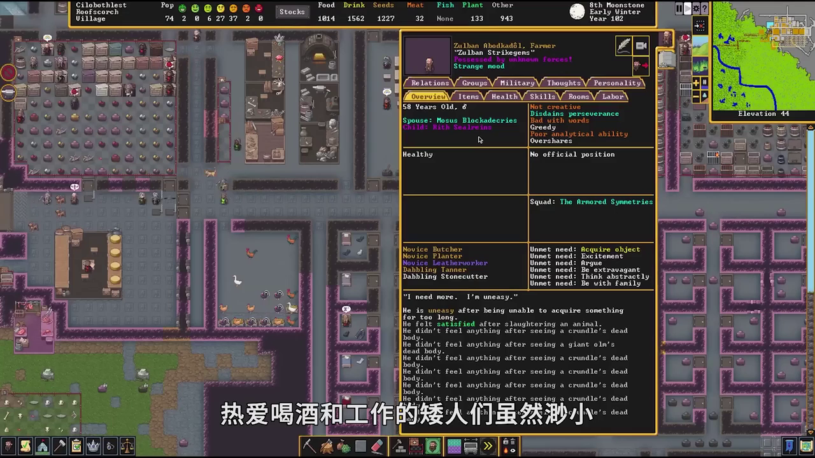Click spouse link Mosus Blockadecries
Screen dimensions: 815x458
point(477,120)
